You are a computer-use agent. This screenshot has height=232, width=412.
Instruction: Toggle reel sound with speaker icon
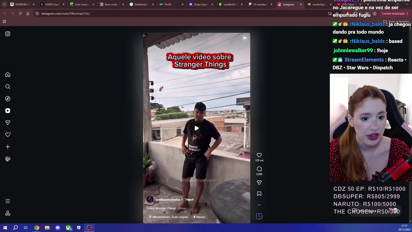click(245, 38)
